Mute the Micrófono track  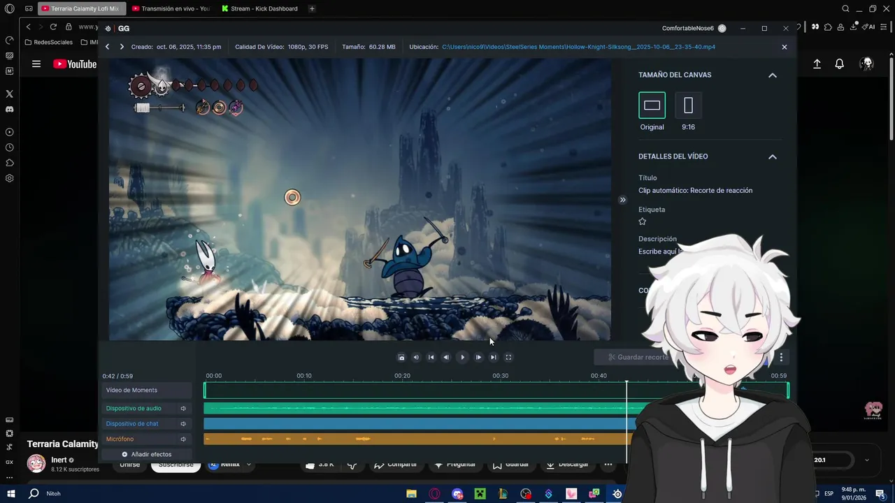pyautogui.click(x=183, y=439)
